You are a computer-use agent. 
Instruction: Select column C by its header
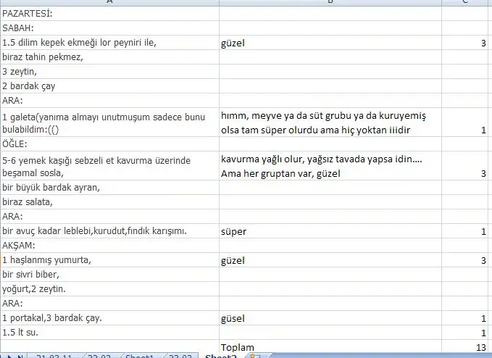466,2
